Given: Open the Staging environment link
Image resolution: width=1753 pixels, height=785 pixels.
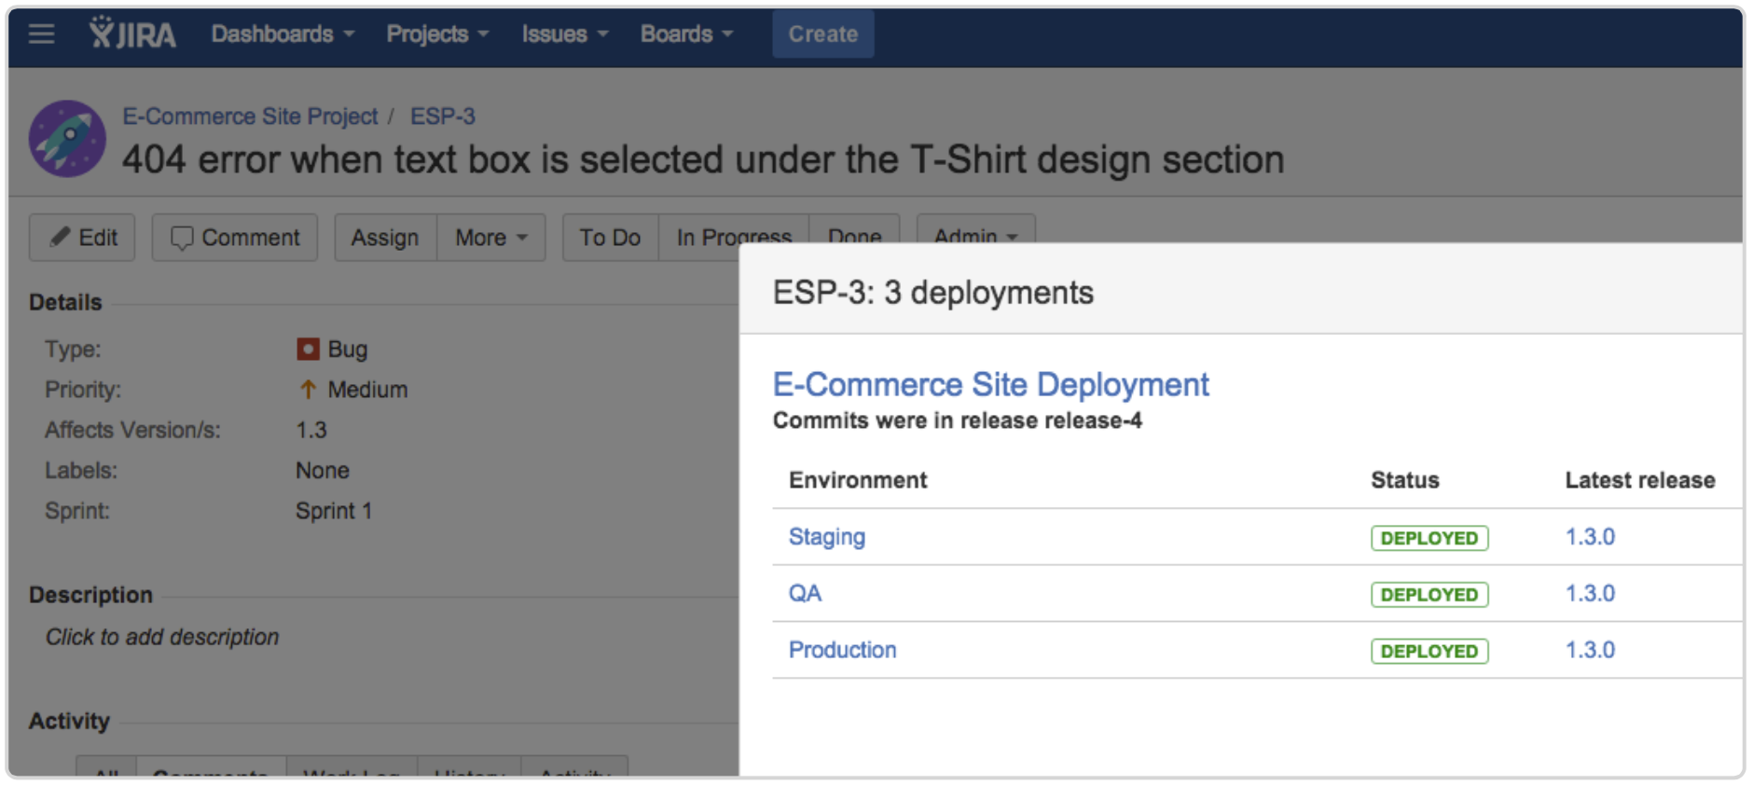Looking at the screenshot, I should coord(827,537).
